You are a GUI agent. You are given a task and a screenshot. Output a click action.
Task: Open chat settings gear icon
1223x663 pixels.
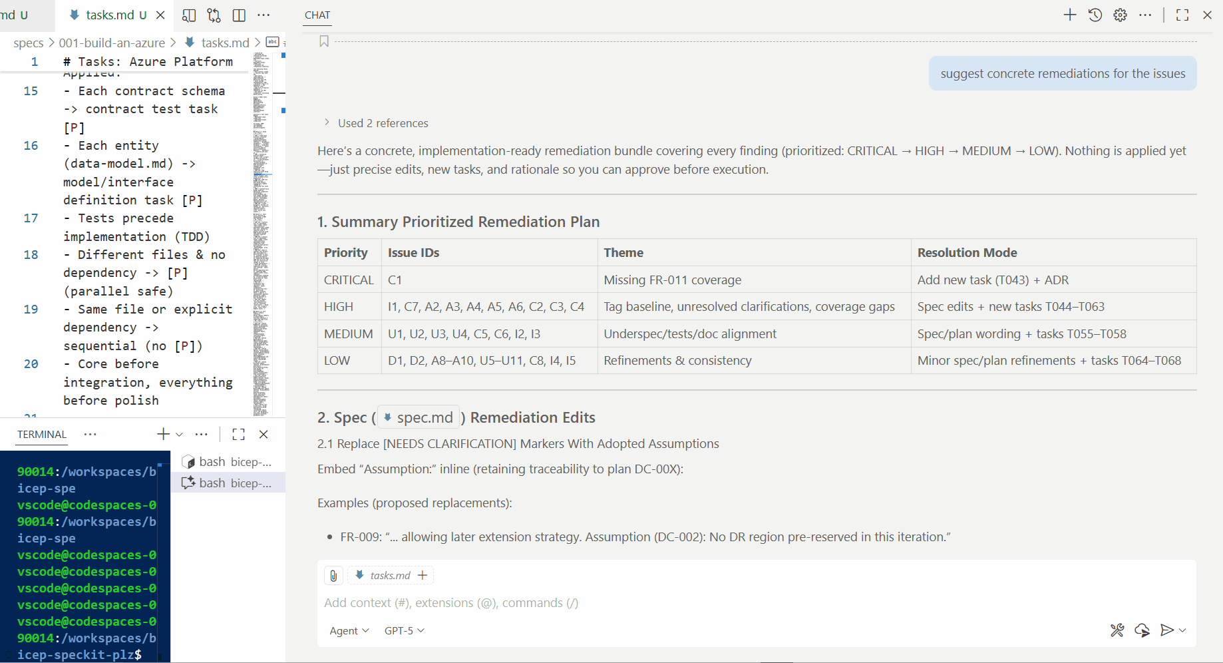(1121, 15)
